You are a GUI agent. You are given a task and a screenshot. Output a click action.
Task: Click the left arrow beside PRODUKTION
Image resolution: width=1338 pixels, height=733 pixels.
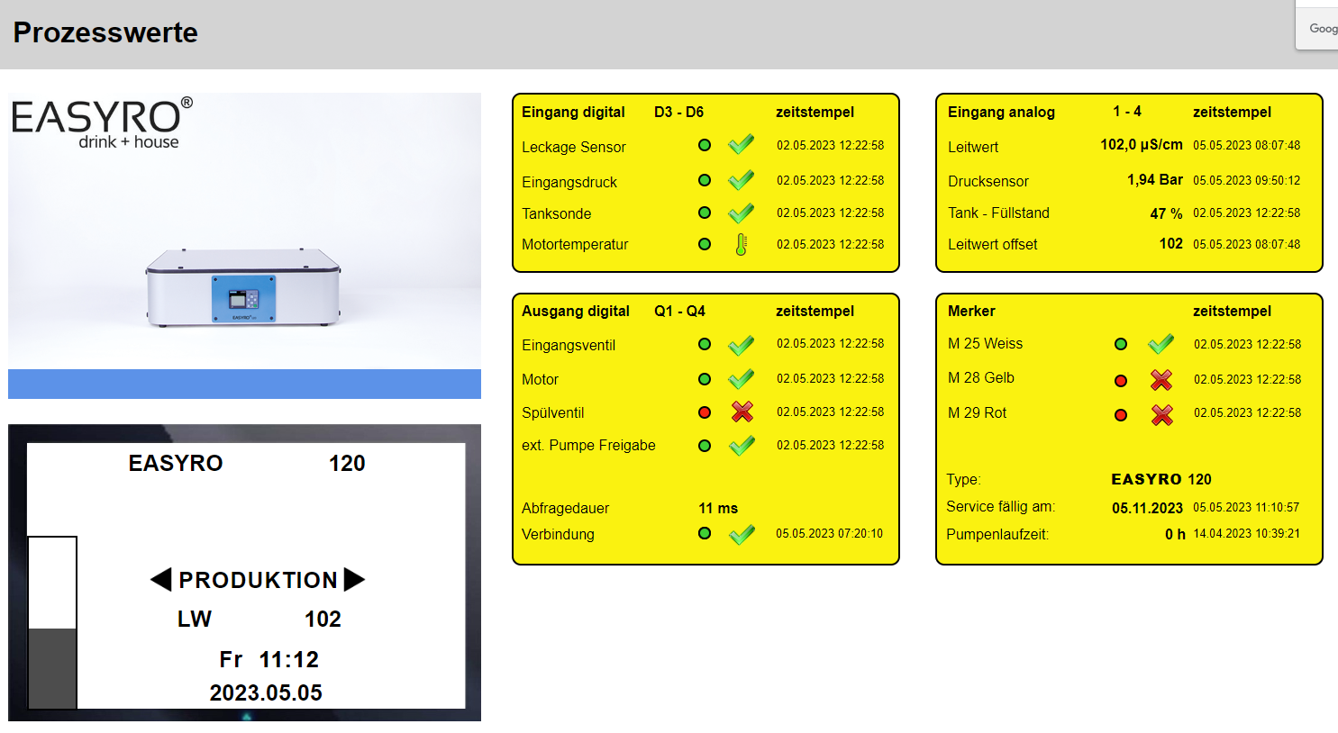pyautogui.click(x=160, y=579)
